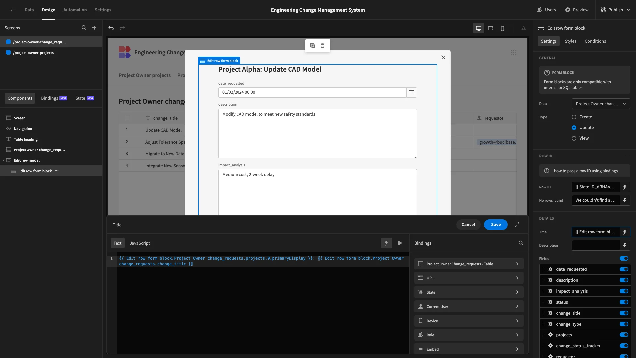This screenshot has height=358, width=636.
Task: Select the /project-owner-projects screen
Action: [x=51, y=53]
